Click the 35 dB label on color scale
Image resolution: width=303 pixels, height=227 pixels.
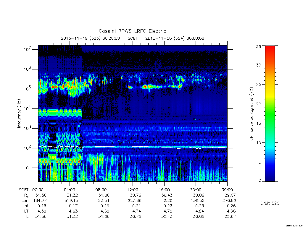pyautogui.click(x=258, y=46)
